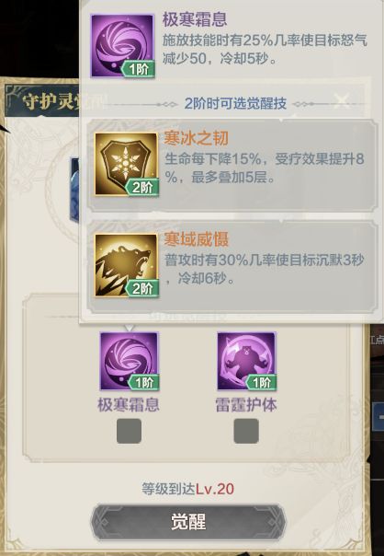Click the 极寒霜息 skill icon in tooltip header
384x556 pixels.
click(x=122, y=46)
